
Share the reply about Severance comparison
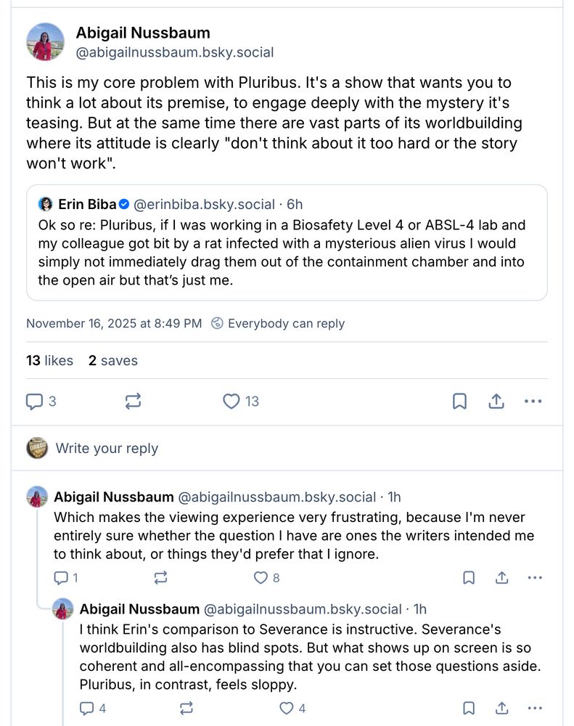502,708
